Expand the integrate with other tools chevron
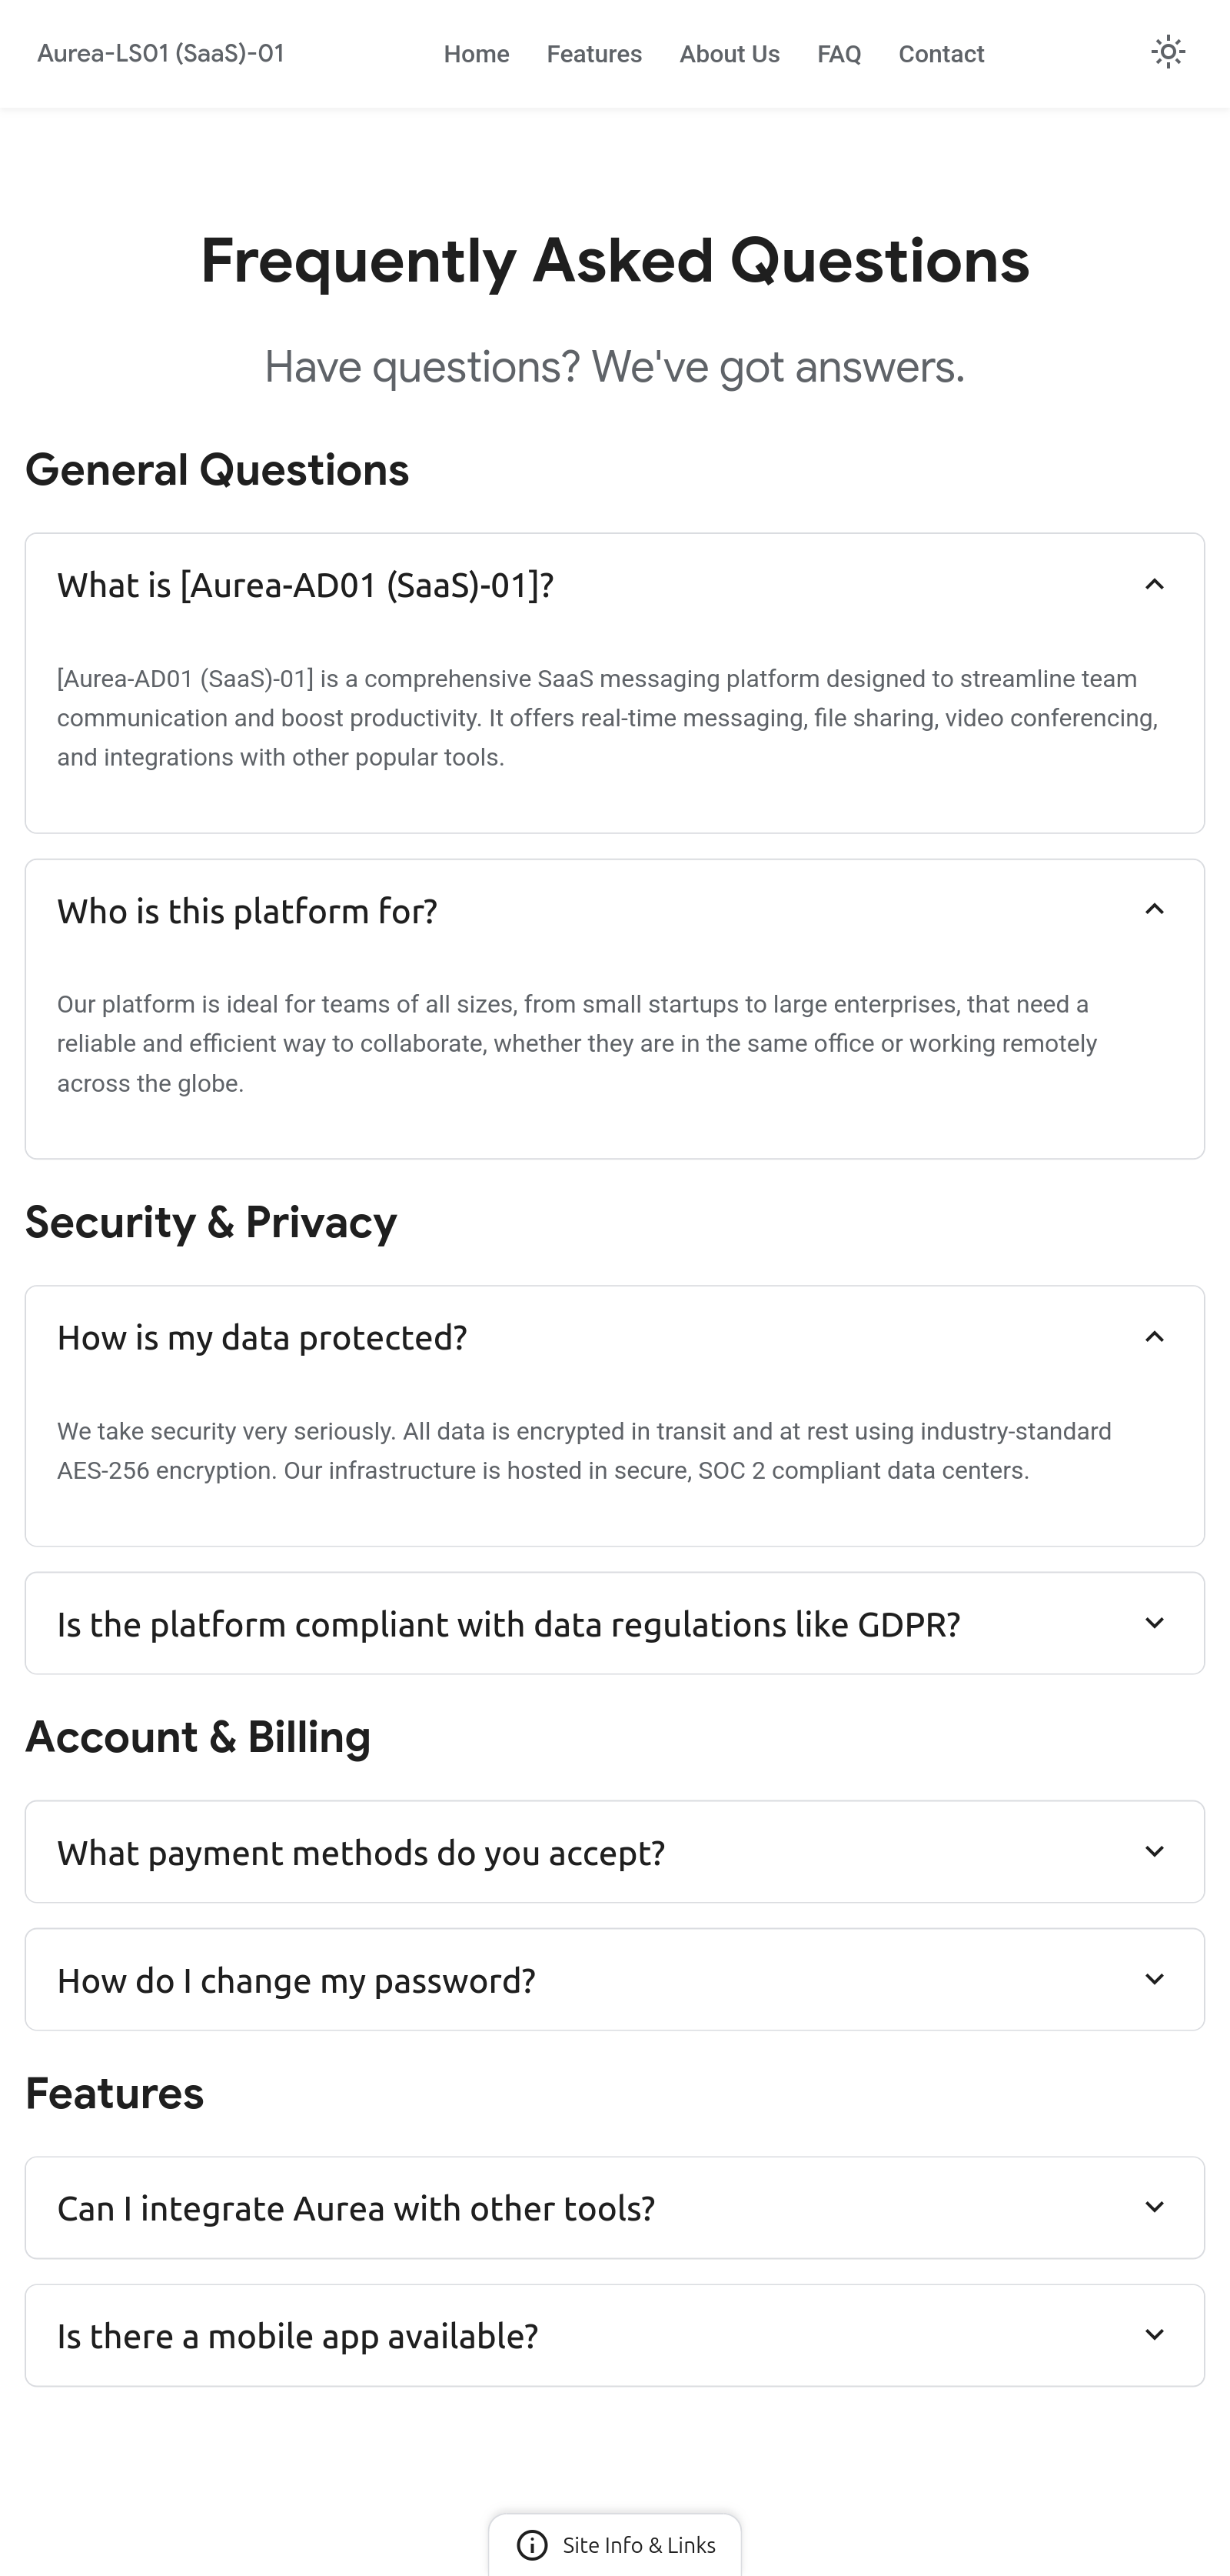 (x=1154, y=2207)
